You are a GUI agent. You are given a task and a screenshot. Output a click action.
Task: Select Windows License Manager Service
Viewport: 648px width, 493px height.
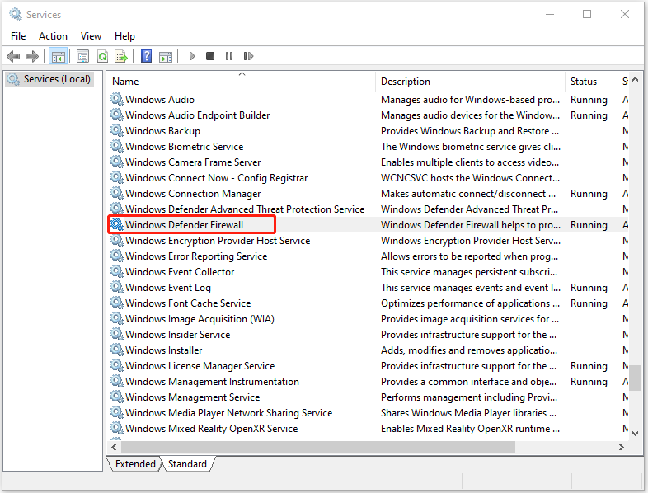[x=200, y=366]
